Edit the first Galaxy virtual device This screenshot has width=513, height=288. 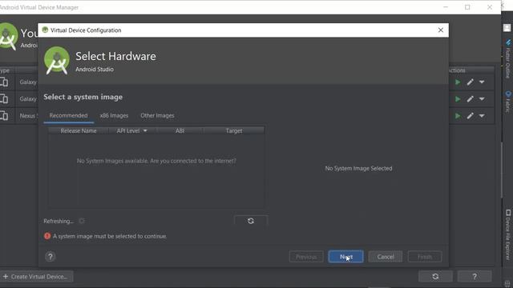click(x=471, y=82)
